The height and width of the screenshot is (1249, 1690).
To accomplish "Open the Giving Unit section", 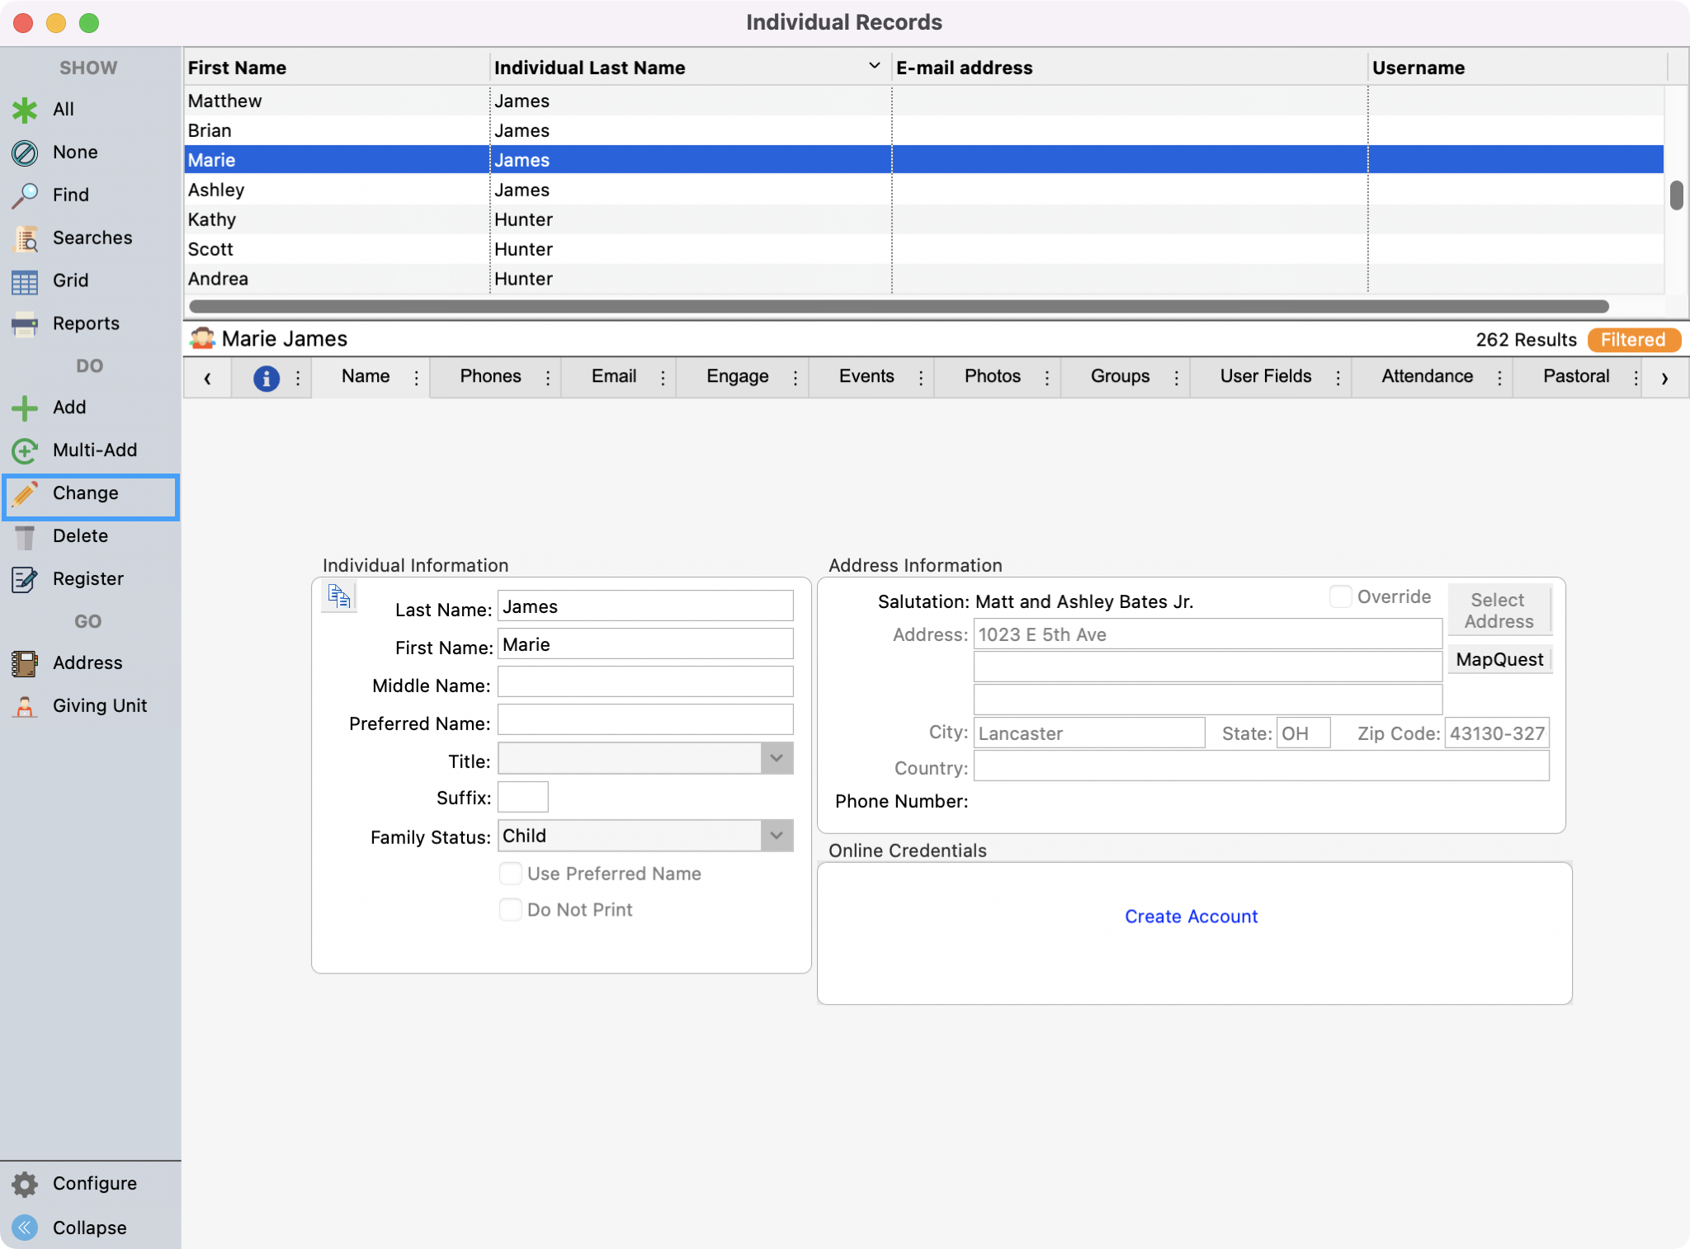I will coord(99,705).
